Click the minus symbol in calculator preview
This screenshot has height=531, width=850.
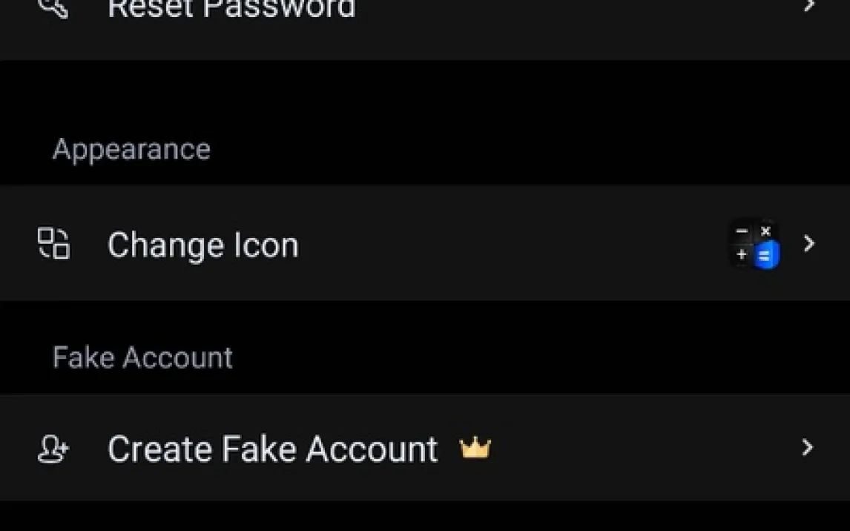[x=742, y=231]
